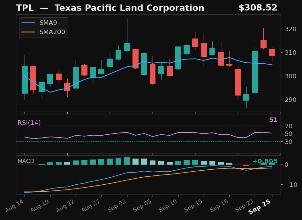Click the RSI current value 51
This screenshot has height=220, width=302.
[273, 120]
